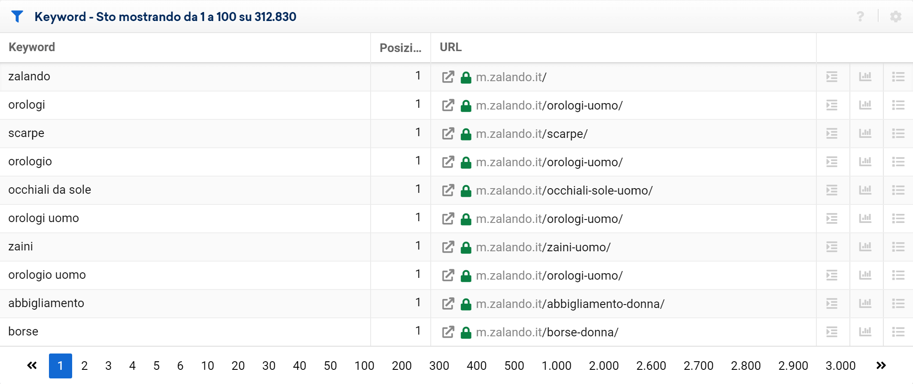The width and height of the screenshot is (913, 384).
Task: Click chart icon in occhiali da sole row
Action: (x=865, y=190)
